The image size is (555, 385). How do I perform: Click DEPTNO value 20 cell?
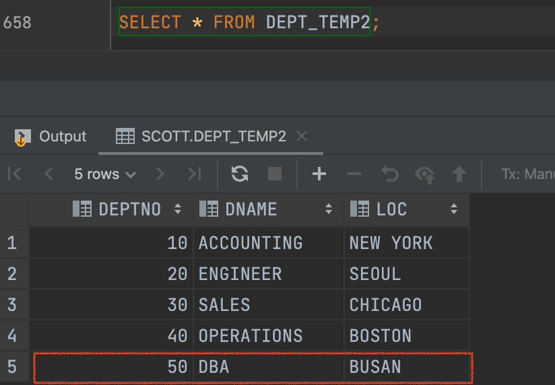point(111,273)
